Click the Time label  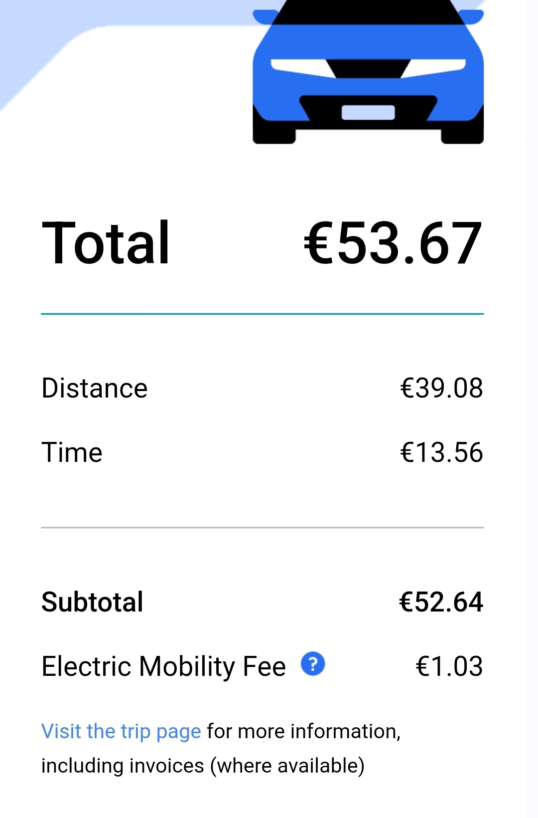coord(72,452)
